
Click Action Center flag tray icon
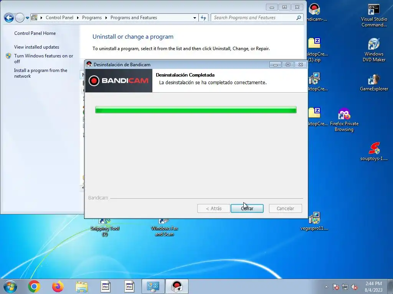click(x=335, y=287)
